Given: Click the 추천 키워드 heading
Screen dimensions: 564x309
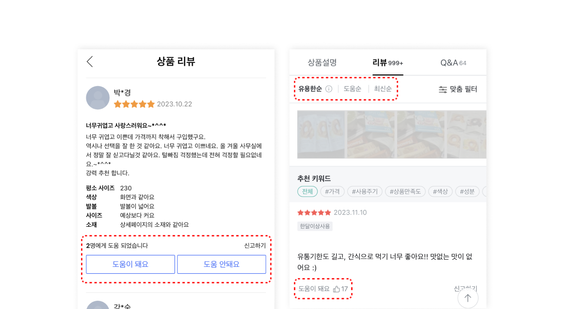Looking at the screenshot, I should pyautogui.click(x=314, y=178).
